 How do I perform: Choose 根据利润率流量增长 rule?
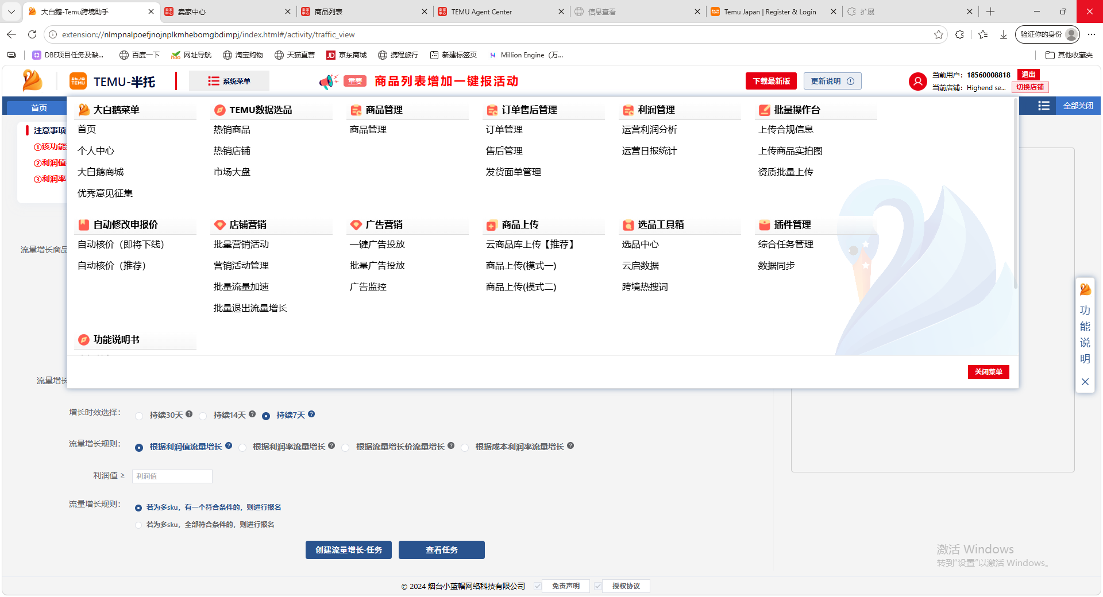242,448
